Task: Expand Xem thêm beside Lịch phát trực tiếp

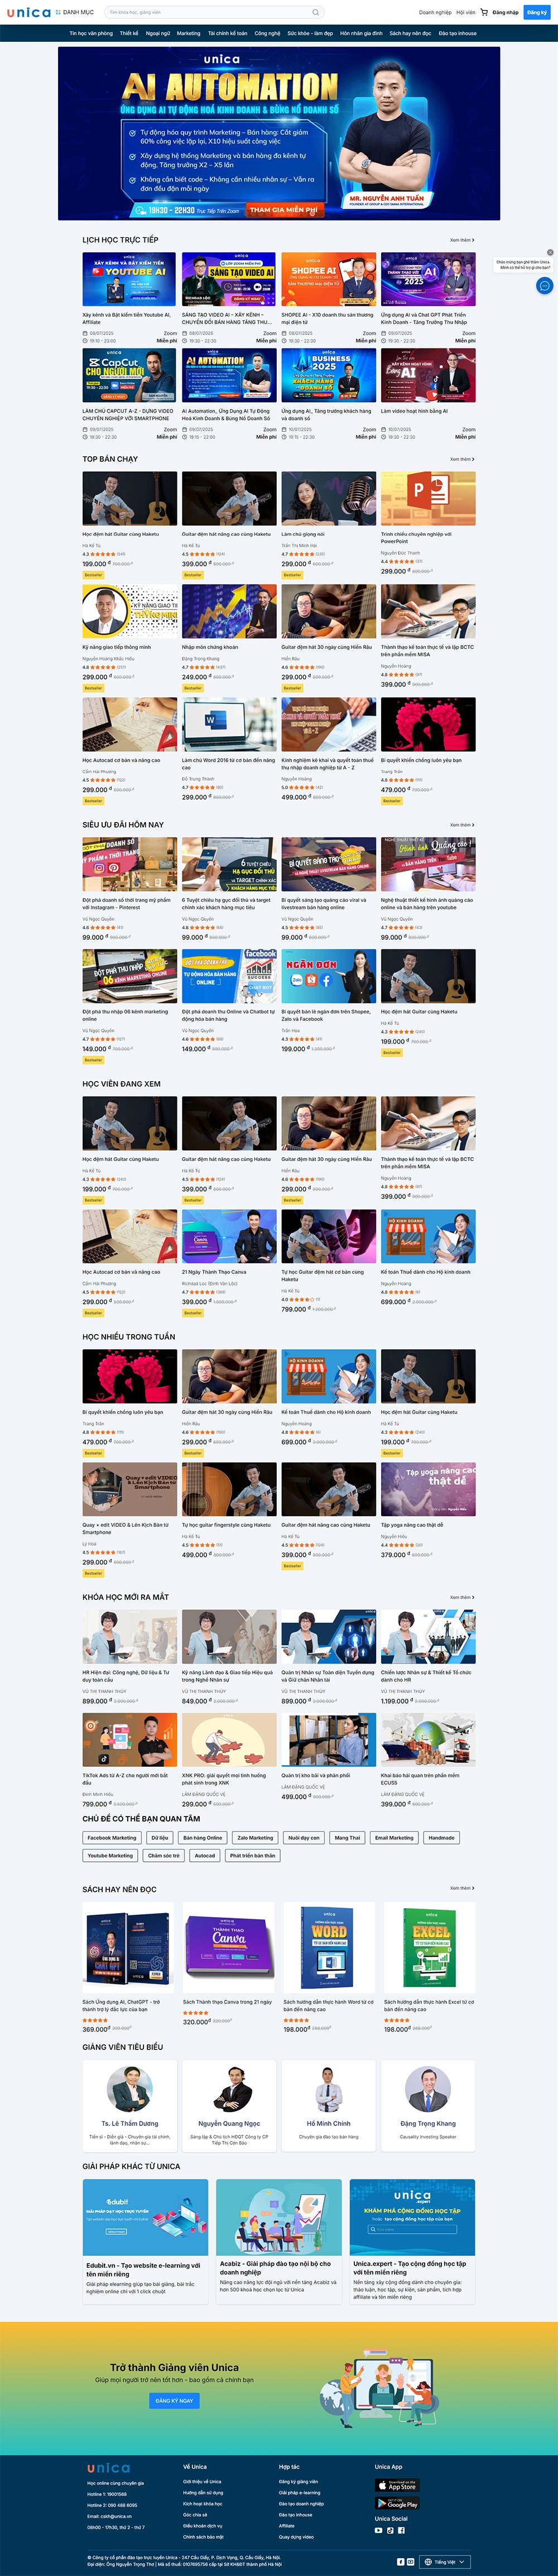Action: coord(462,240)
